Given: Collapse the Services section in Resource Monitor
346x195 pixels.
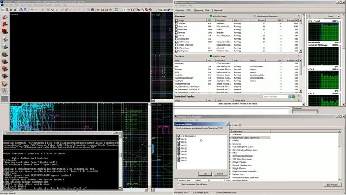Looking at the screenshot, I should click(x=298, y=56).
